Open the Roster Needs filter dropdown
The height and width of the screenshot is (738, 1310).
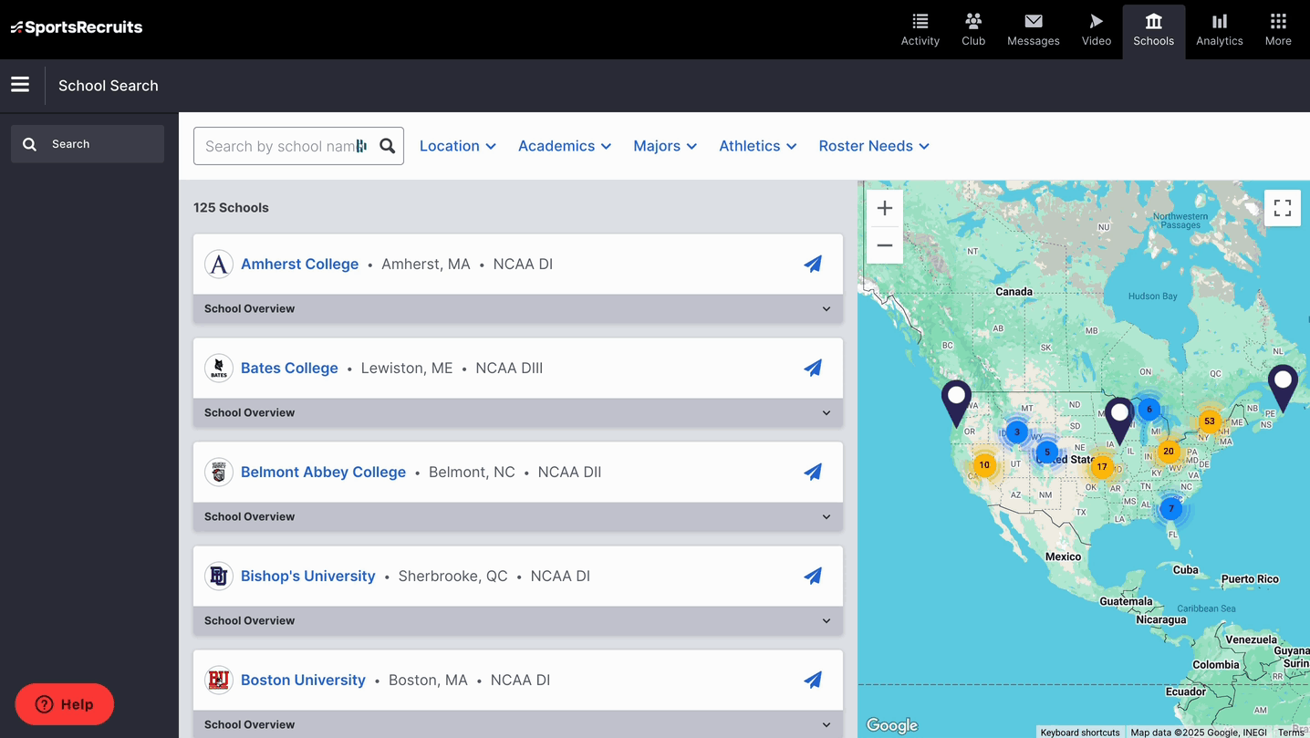point(874,146)
